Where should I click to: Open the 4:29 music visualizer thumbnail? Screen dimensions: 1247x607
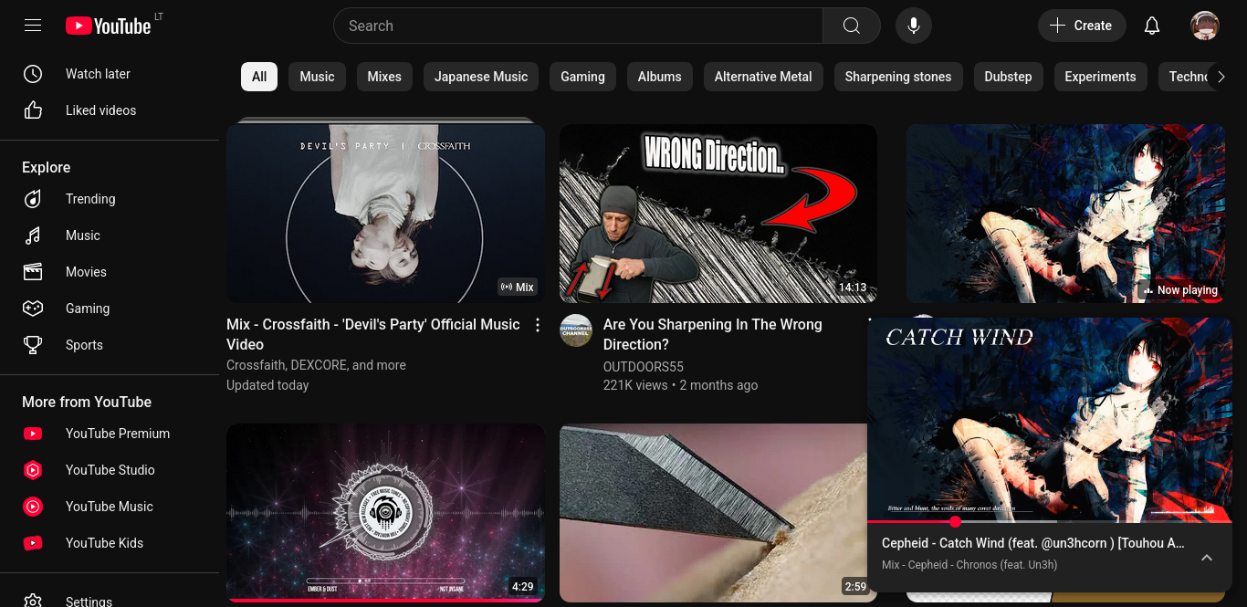pos(385,513)
